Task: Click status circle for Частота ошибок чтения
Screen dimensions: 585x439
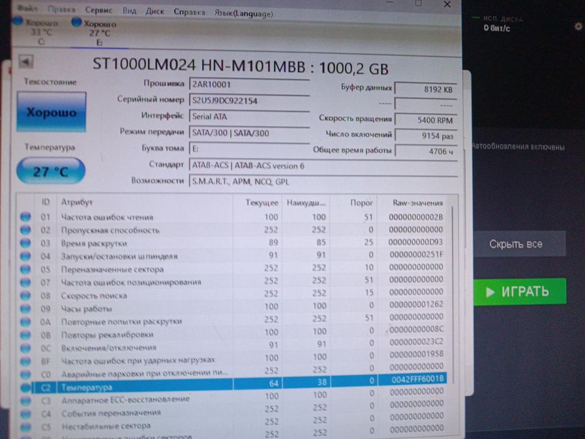Action: (25, 216)
